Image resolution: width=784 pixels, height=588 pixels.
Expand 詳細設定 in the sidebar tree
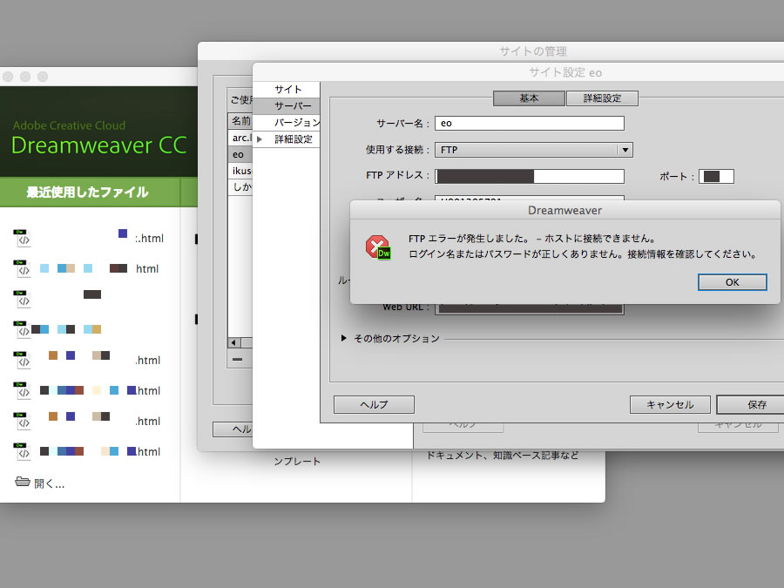tap(260, 139)
